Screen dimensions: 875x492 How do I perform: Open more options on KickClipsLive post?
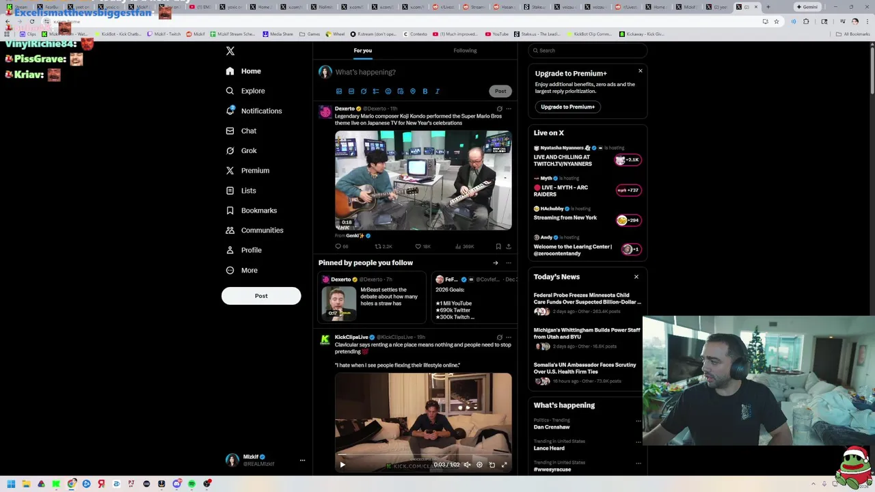point(509,338)
